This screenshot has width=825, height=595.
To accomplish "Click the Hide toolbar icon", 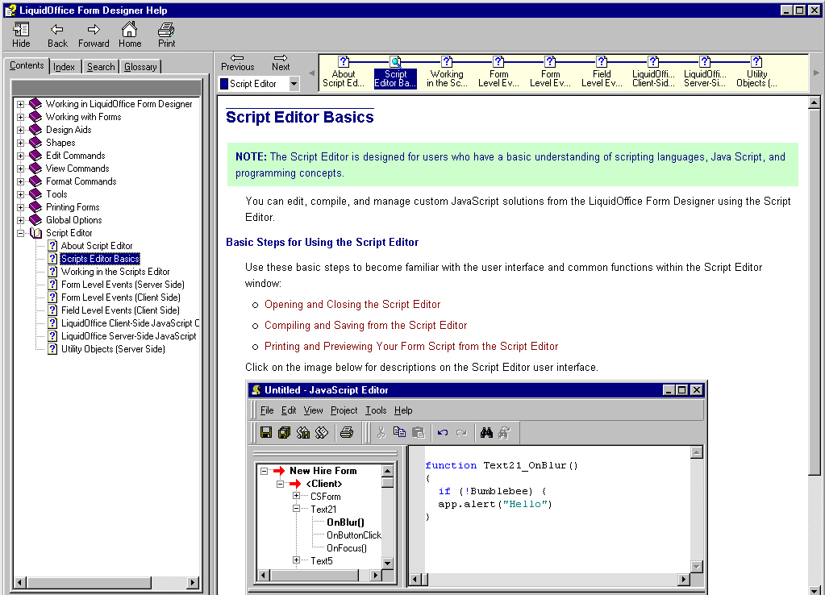I will click(21, 35).
